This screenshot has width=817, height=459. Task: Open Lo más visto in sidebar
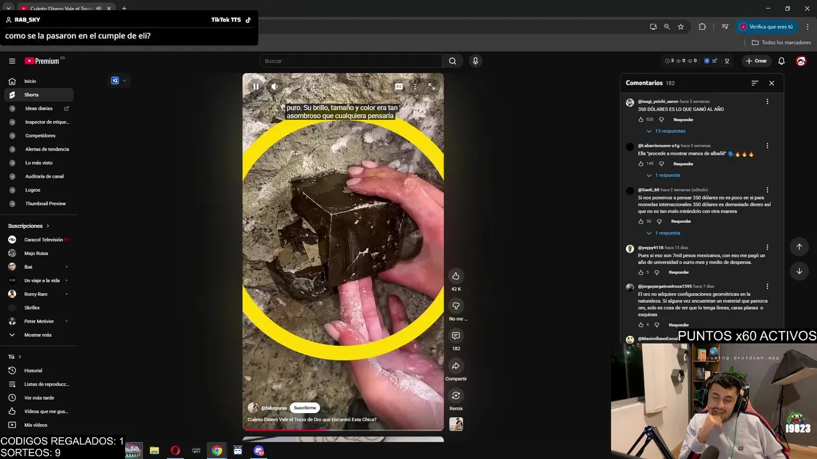[x=38, y=163]
